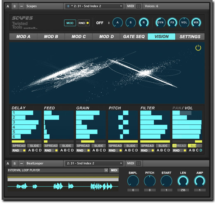Click the START knob in BeatLooper

click(x=166, y=181)
